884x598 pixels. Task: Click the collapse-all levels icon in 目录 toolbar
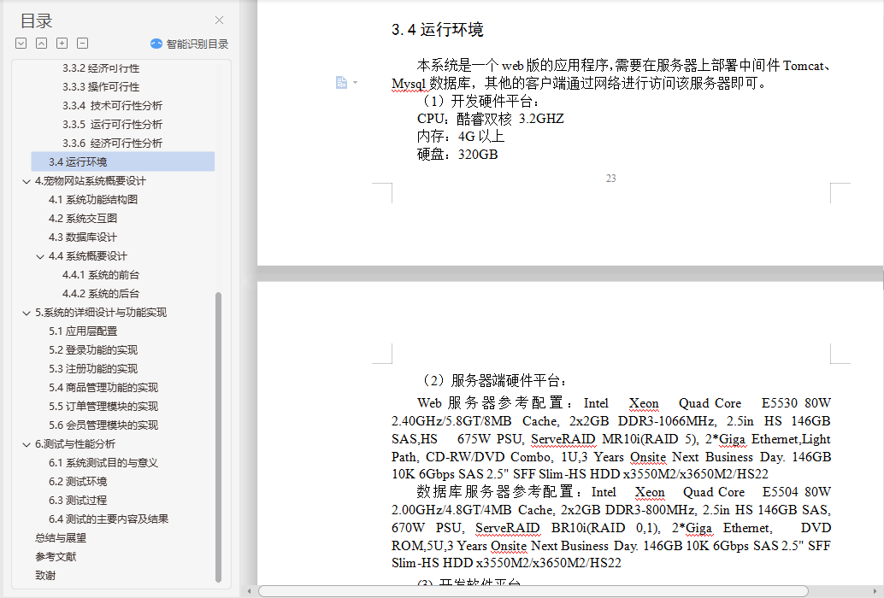pos(41,44)
